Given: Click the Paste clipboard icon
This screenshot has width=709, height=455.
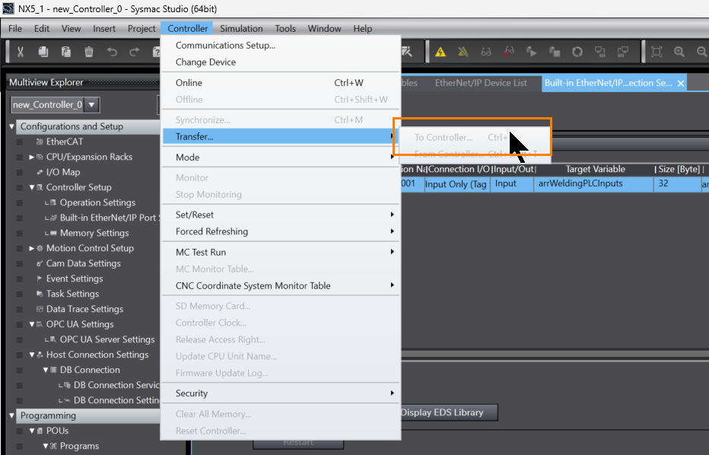Looking at the screenshot, I should click(x=66, y=52).
